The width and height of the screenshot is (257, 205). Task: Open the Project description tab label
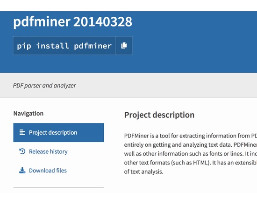click(x=53, y=133)
